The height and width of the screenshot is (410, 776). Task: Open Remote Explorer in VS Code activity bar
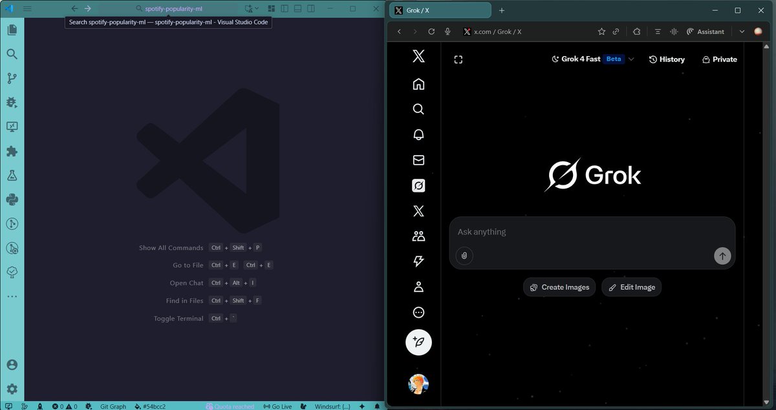click(12, 127)
